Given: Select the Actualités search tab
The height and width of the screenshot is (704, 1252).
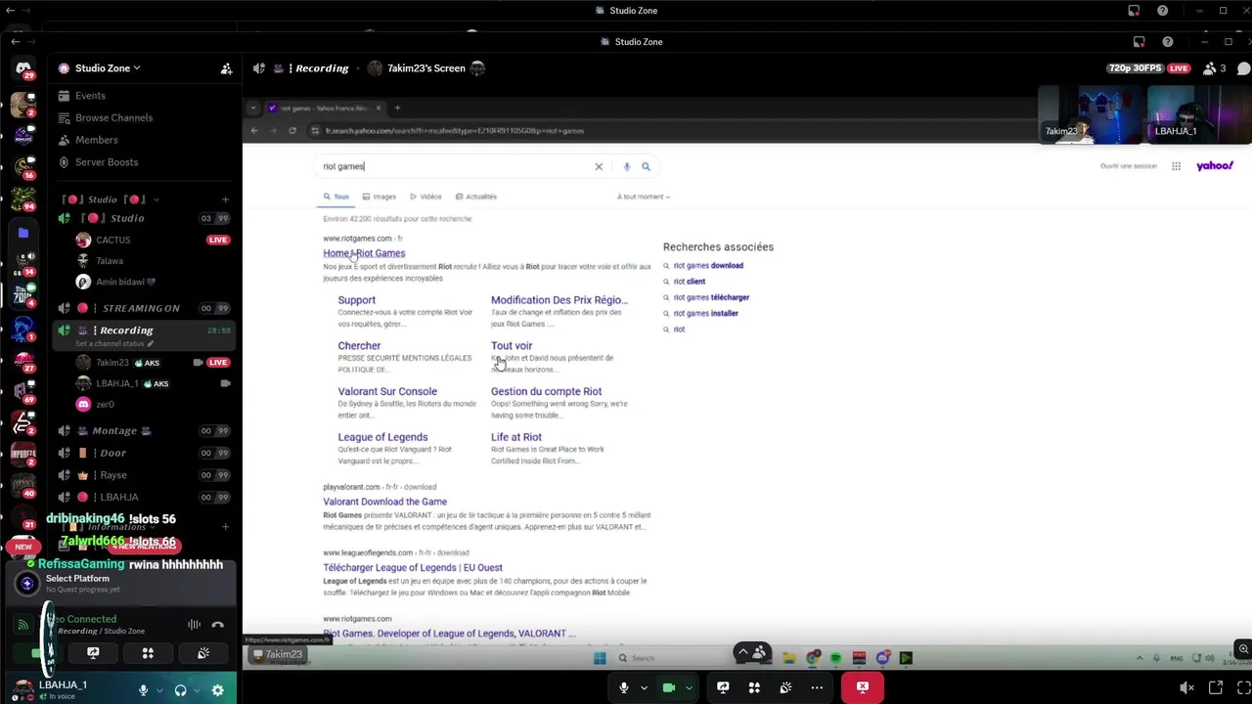Looking at the screenshot, I should [476, 197].
